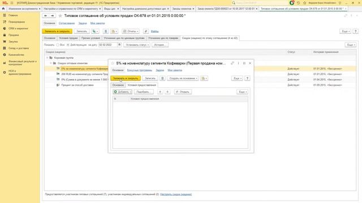Open Создать на основании dropdown in dialog
Viewport: 362px width, 203px height.
(x=183, y=78)
